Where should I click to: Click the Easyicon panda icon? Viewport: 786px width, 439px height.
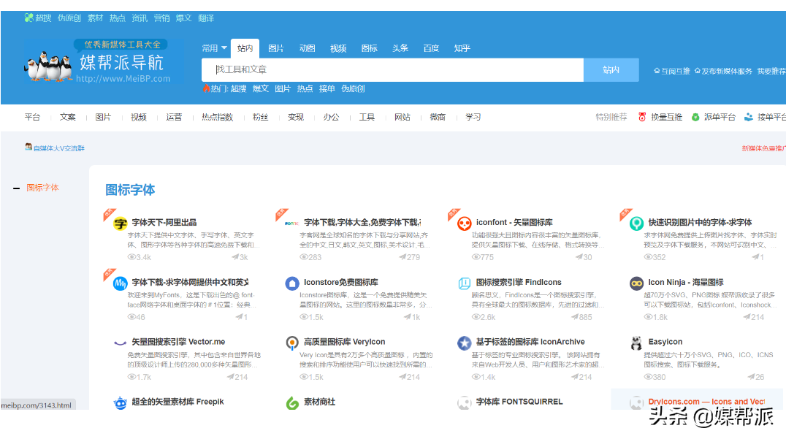click(x=636, y=343)
